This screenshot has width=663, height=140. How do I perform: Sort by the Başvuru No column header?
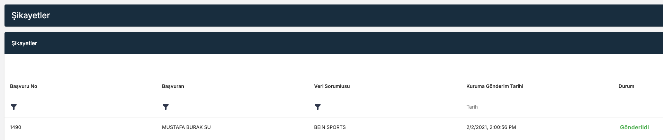tap(24, 86)
